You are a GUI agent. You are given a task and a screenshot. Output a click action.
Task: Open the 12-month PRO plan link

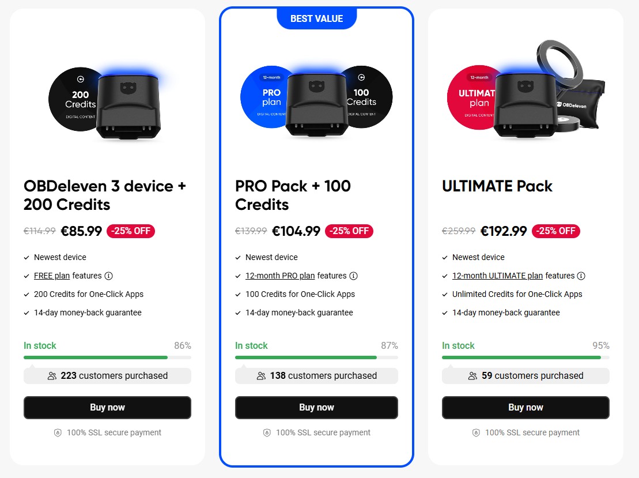tap(280, 276)
